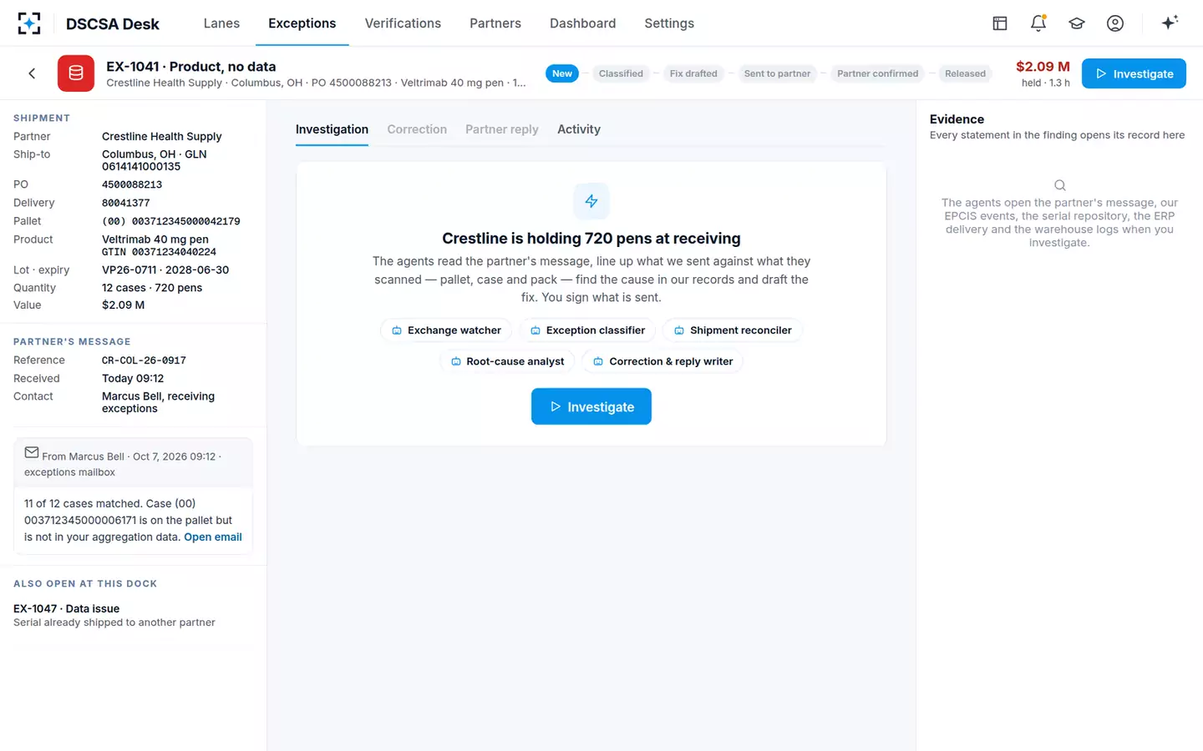Open the user account icon
The width and height of the screenshot is (1203, 751).
[1115, 23]
